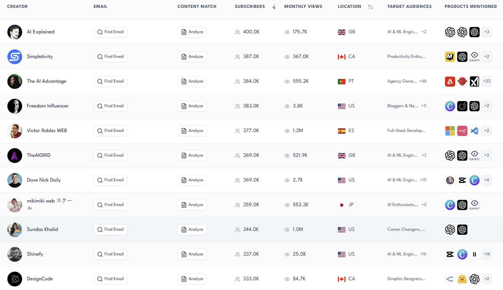503x290 pixels.
Task: Click CapCut icon in Shinefy row
Action: tap(450, 254)
